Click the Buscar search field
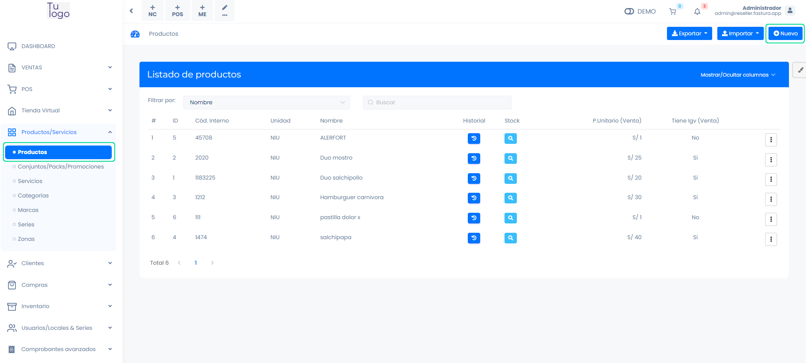 [437, 103]
